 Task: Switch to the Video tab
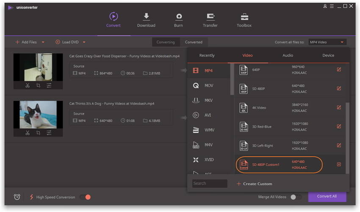point(247,55)
